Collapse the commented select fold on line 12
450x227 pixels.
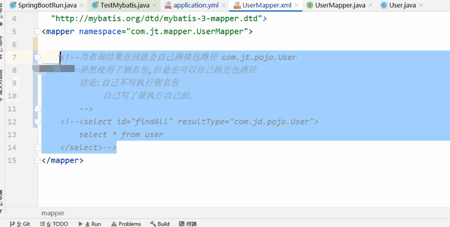(37, 122)
